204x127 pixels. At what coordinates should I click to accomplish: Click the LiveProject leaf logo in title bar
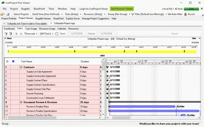pos(3,3)
